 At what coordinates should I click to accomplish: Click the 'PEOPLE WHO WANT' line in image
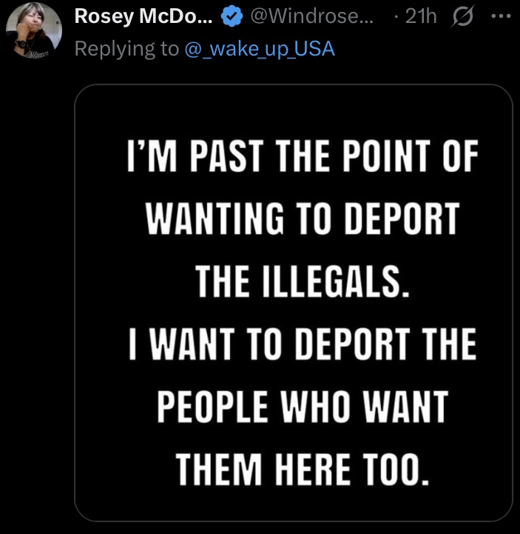[303, 406]
